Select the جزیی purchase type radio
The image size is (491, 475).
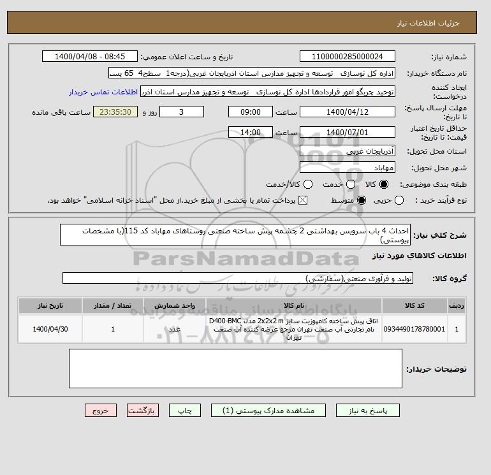(399, 200)
